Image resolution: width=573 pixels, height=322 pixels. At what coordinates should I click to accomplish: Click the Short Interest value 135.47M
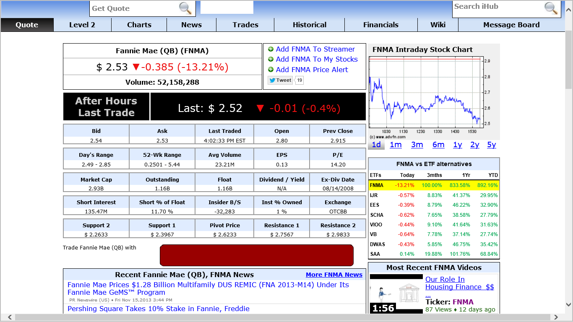tap(96, 211)
